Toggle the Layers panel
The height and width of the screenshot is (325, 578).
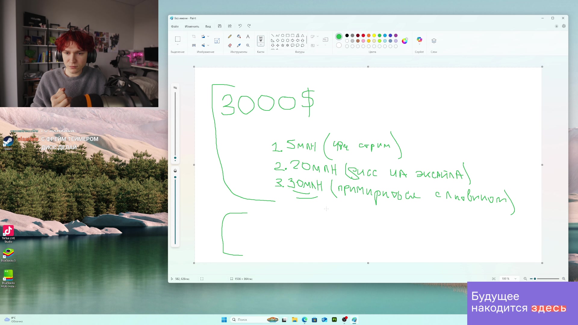click(433, 41)
